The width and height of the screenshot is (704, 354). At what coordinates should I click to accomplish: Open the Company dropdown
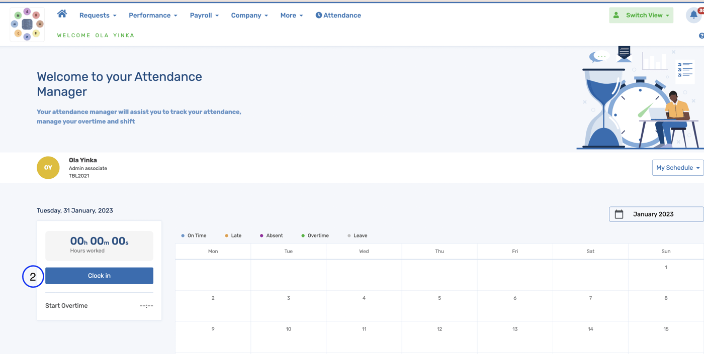(x=249, y=16)
